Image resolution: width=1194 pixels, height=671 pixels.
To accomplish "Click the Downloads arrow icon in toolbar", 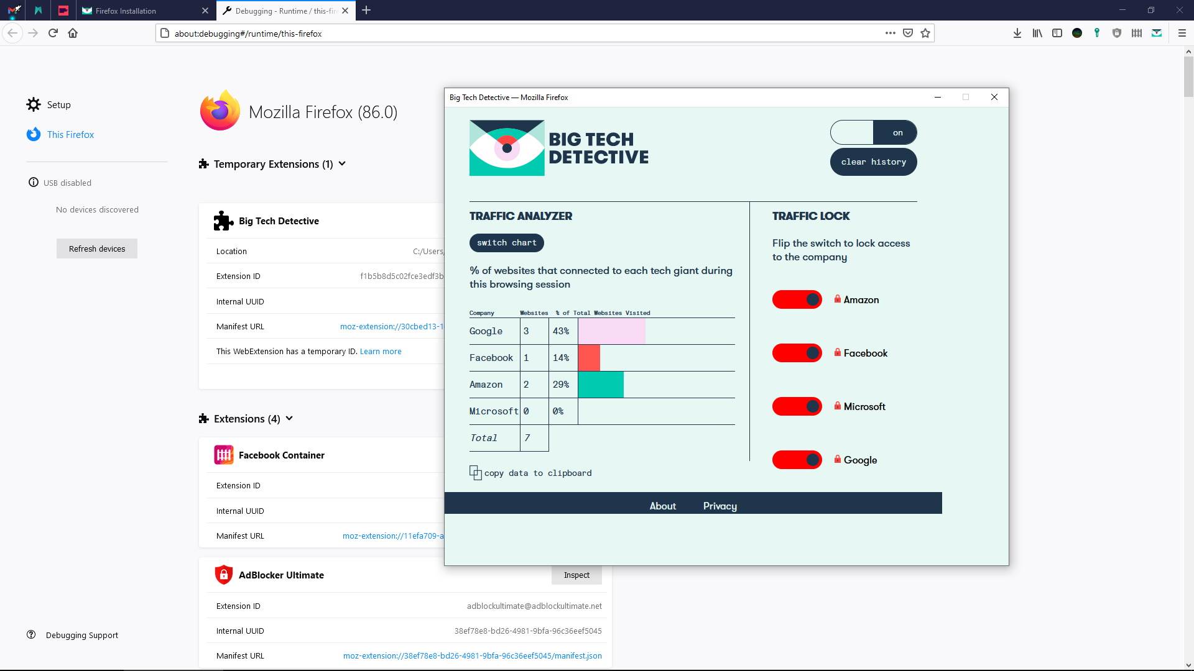I will tap(1017, 34).
